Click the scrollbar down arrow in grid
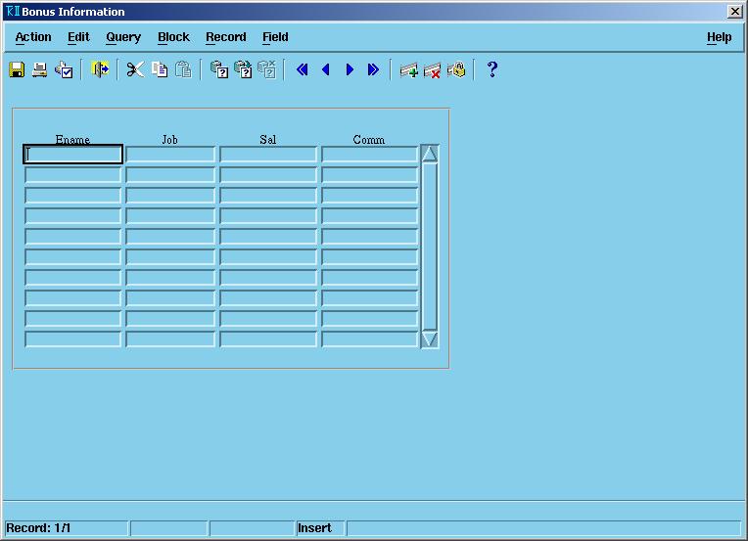This screenshot has width=748, height=541. point(429,338)
